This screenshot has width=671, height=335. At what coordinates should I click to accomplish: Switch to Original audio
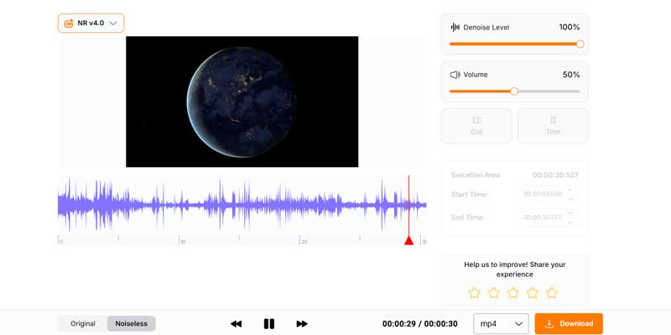click(x=83, y=323)
